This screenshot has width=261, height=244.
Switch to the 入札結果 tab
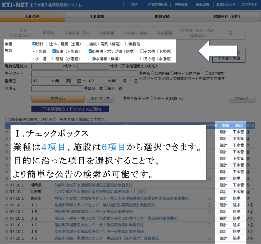(97, 17)
